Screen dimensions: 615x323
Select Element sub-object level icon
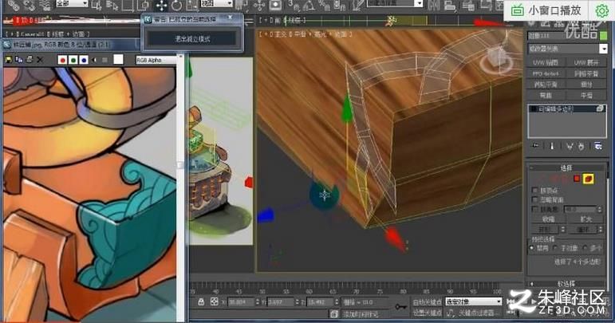(588, 179)
